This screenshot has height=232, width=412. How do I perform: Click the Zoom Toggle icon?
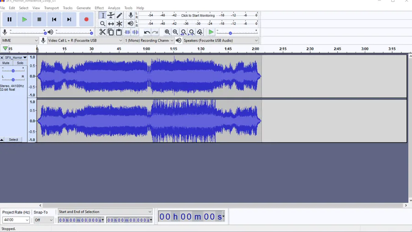(x=200, y=32)
